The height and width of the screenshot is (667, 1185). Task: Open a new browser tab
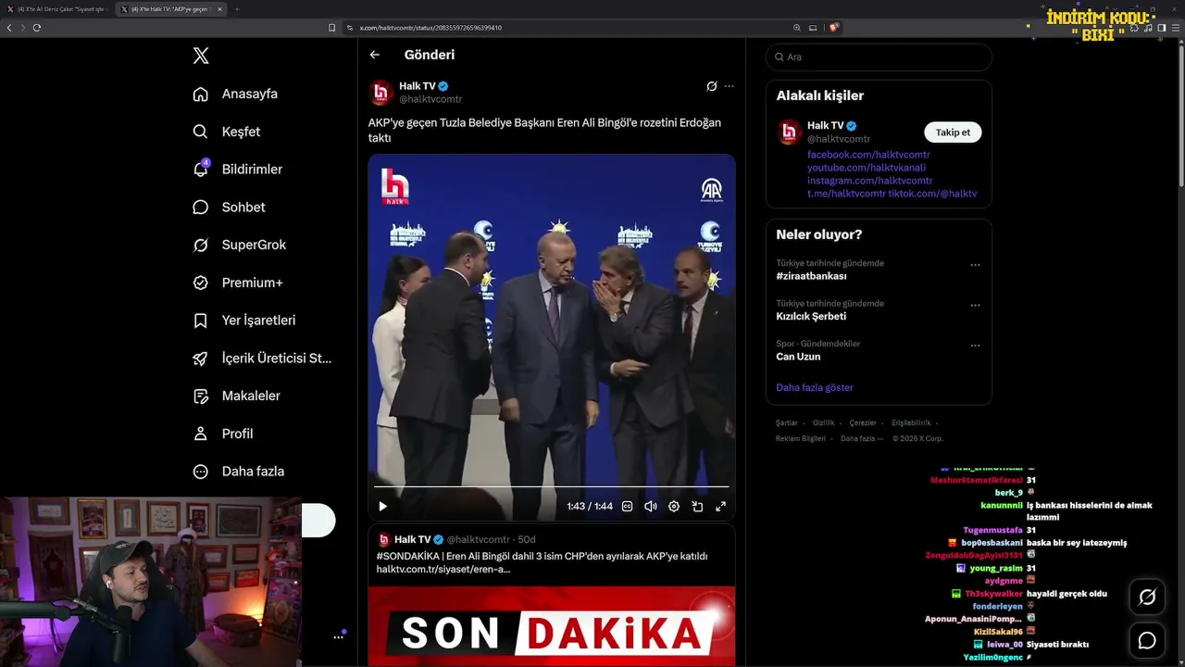pos(236,9)
